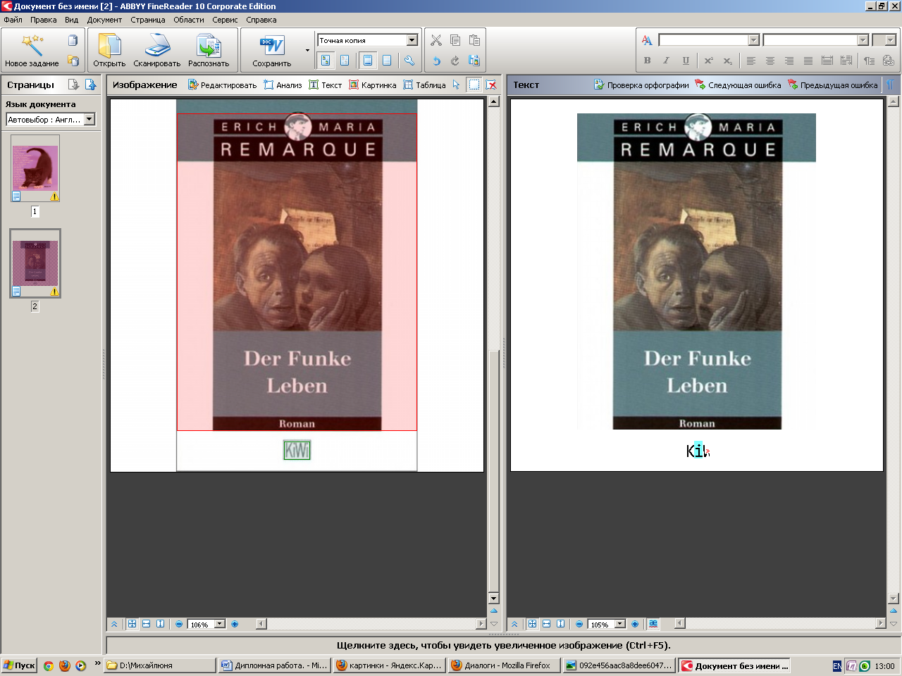Click zoom in plus in Text panel
Viewport: 902px width, 676px height.
(635, 624)
